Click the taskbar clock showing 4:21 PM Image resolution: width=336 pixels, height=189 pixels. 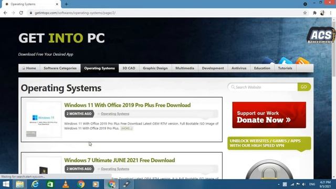(325, 184)
